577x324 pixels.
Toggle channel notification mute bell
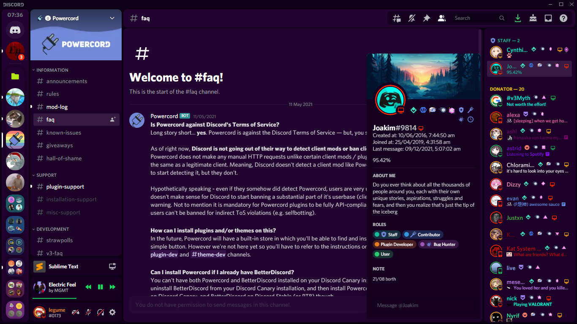coord(411,18)
